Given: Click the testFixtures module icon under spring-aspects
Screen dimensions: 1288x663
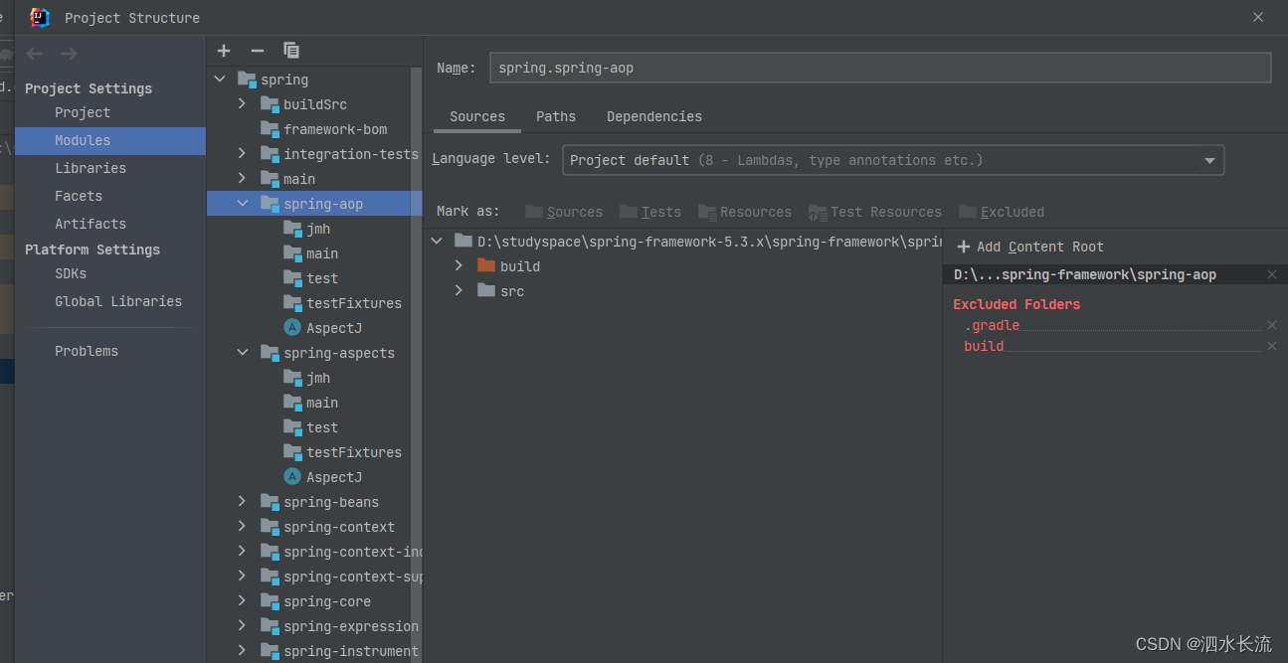Looking at the screenshot, I should coord(292,452).
